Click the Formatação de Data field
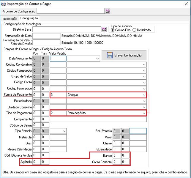Viewport: 191px width, 178px height. [46, 36]
